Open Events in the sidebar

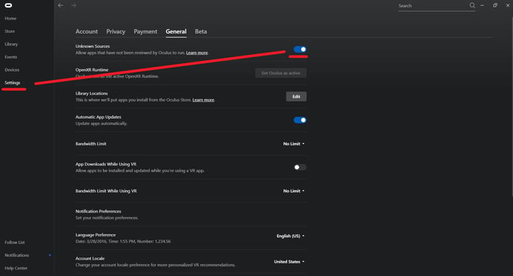pyautogui.click(x=10, y=57)
